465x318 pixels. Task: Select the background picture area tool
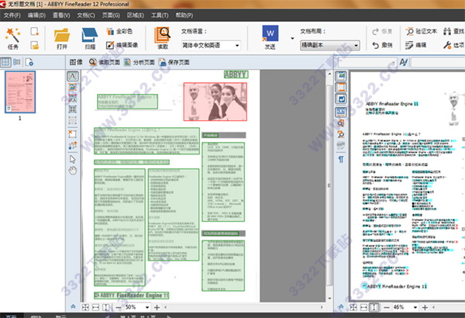[73, 98]
